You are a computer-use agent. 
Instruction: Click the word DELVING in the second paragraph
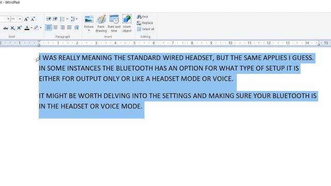coord(117,96)
